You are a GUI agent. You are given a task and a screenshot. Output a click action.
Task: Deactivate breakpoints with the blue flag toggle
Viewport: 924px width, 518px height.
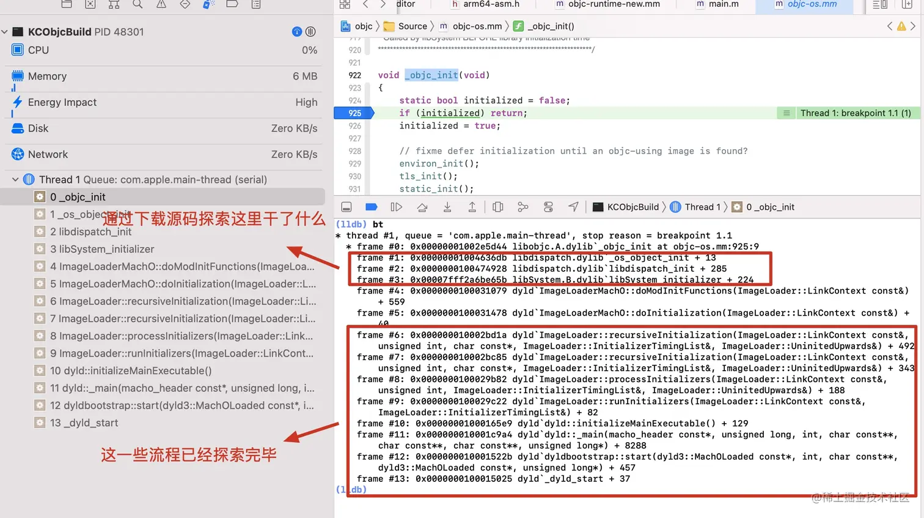tap(371, 207)
